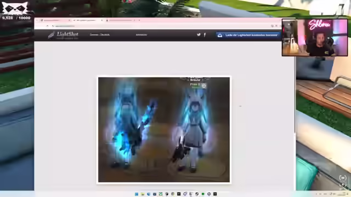Reload the page with the browser refresh icon
The image size is (351, 197).
(47, 26)
